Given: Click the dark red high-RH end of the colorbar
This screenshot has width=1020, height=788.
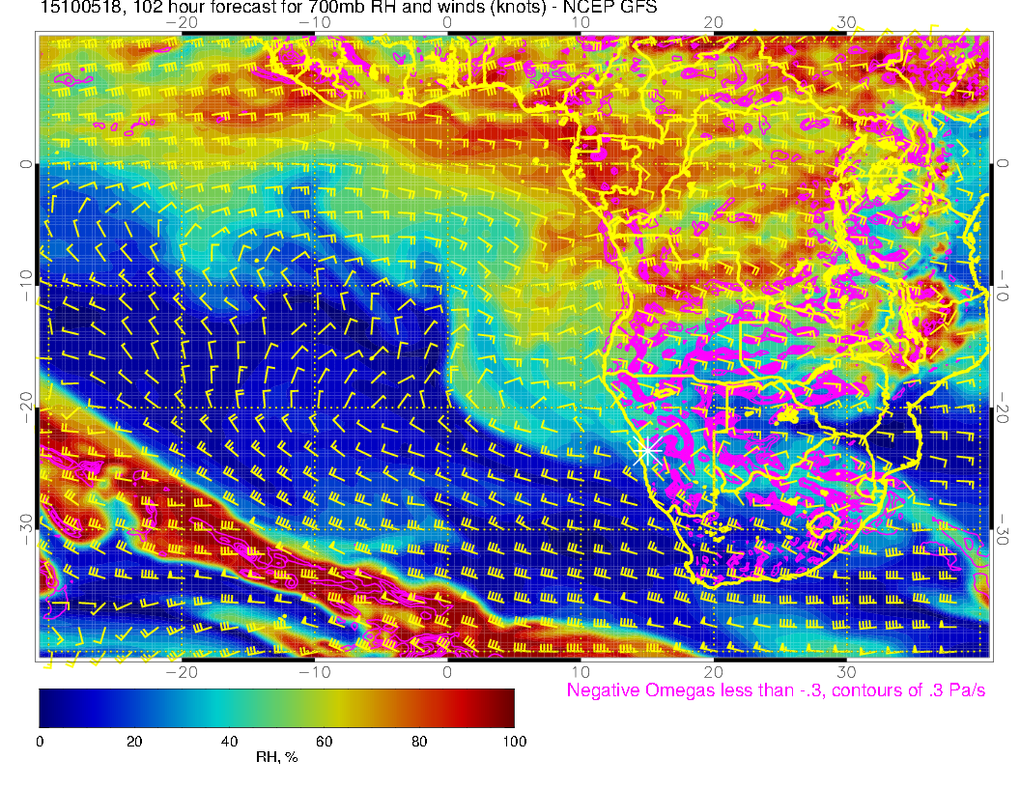Looking at the screenshot, I should (501, 708).
